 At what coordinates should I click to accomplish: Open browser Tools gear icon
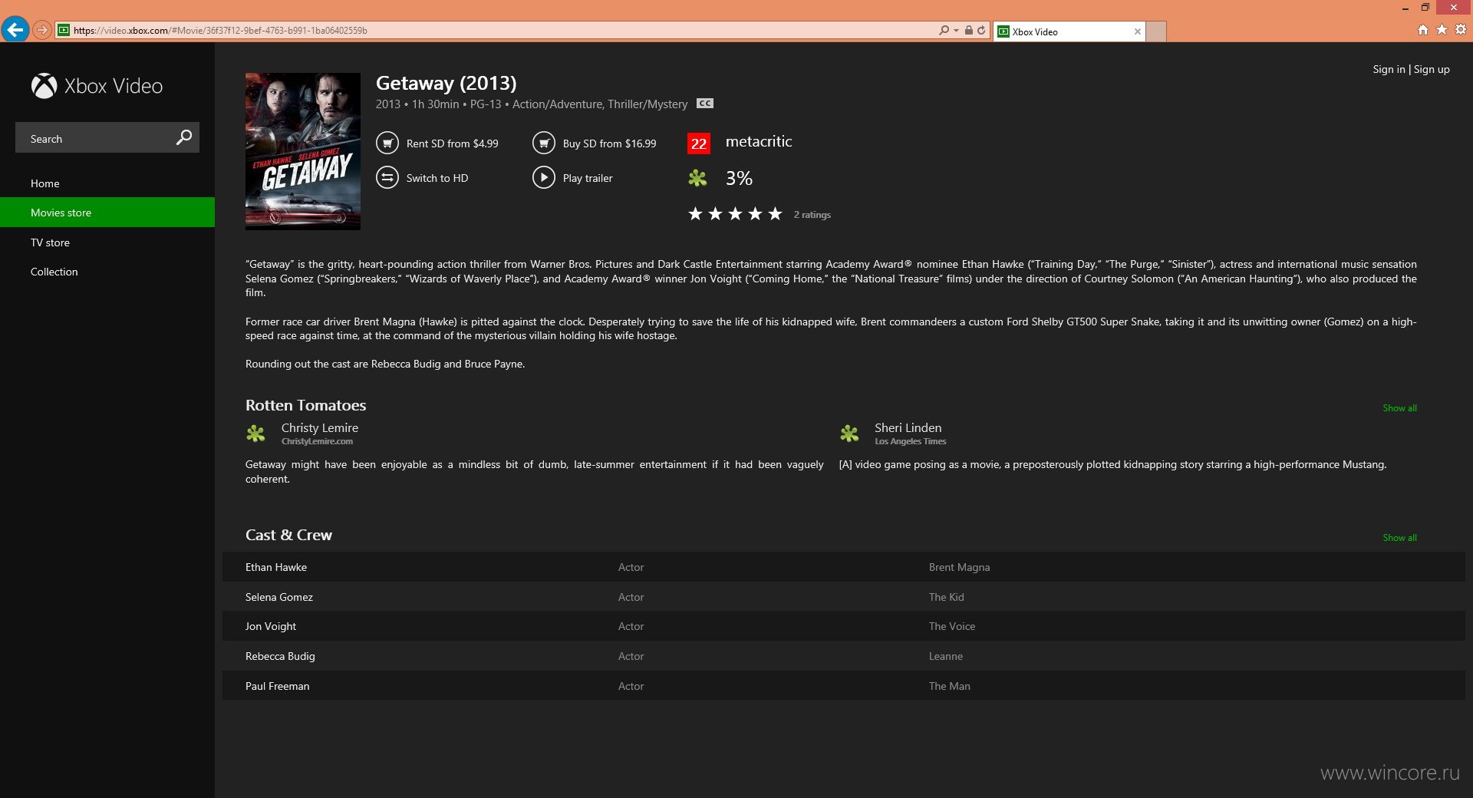coord(1461,30)
